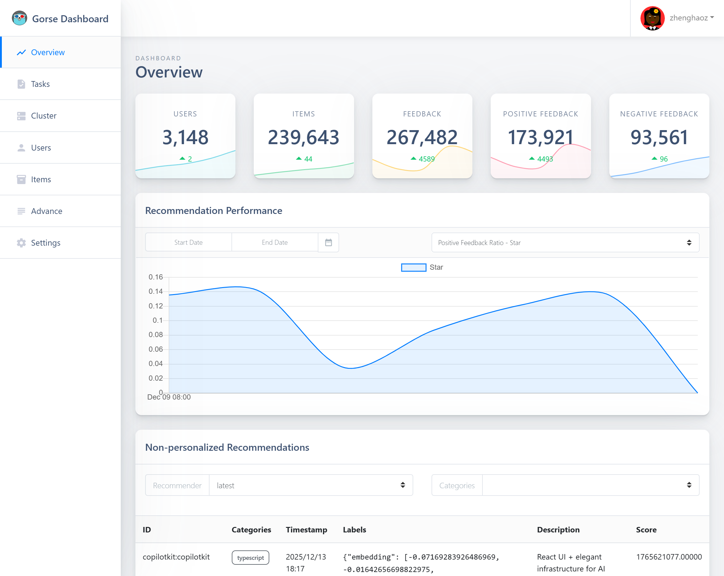Click the Advance list icon

pos(21,211)
